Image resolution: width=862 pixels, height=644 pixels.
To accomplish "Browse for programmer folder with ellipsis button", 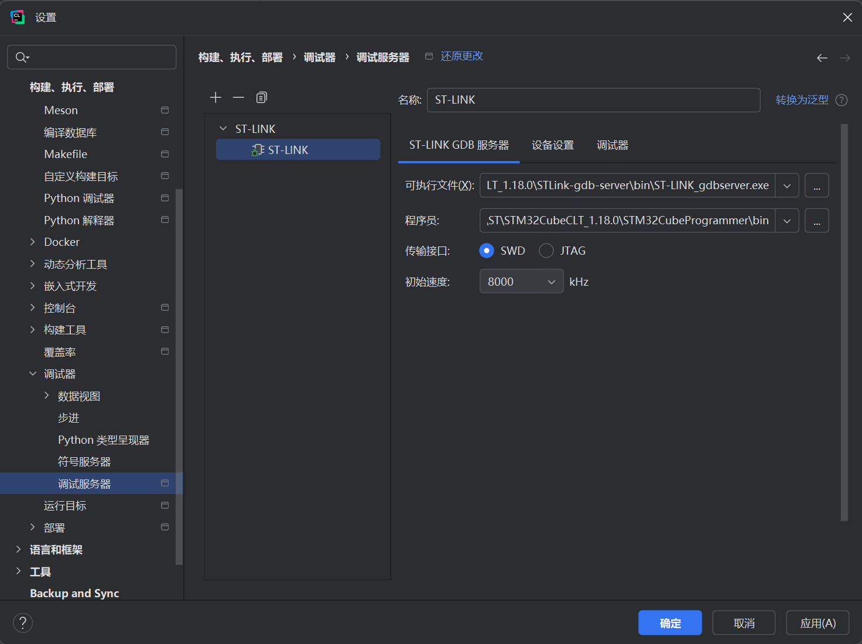I will pos(817,221).
